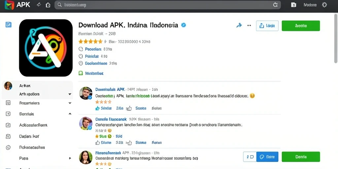This screenshot has width=338, height=169.
Task: Like the second review with thumbs-up Slume
Action: [103, 143]
